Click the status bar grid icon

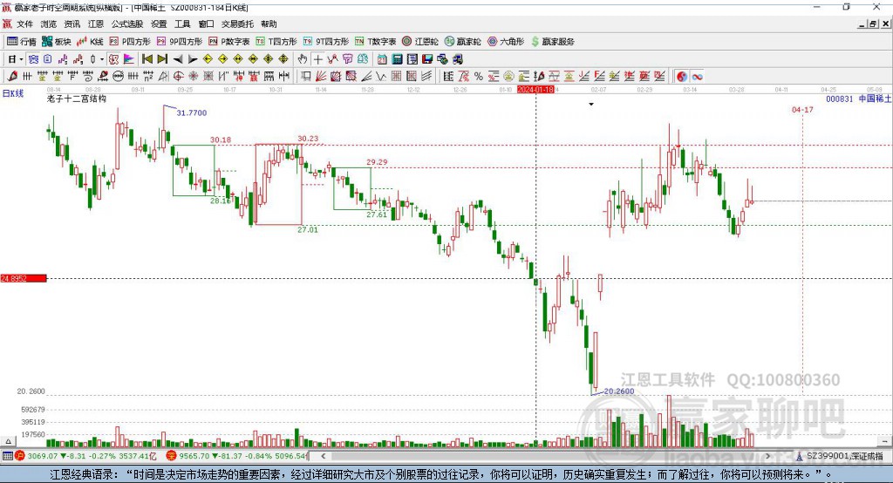coord(7,456)
